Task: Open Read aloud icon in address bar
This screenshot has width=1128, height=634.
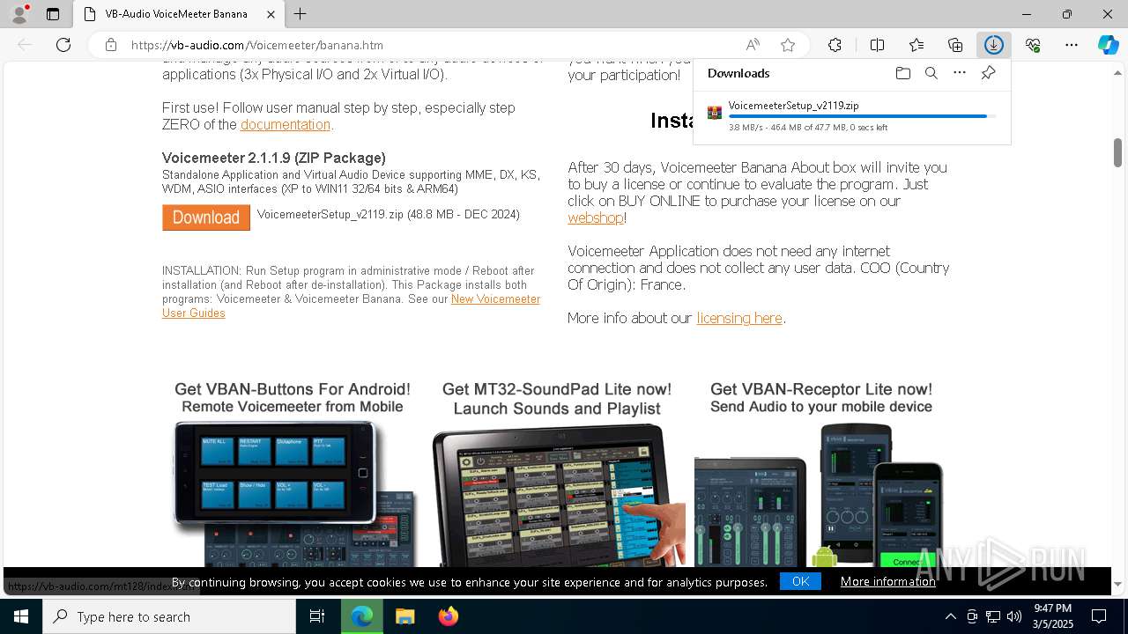Action: point(753,45)
